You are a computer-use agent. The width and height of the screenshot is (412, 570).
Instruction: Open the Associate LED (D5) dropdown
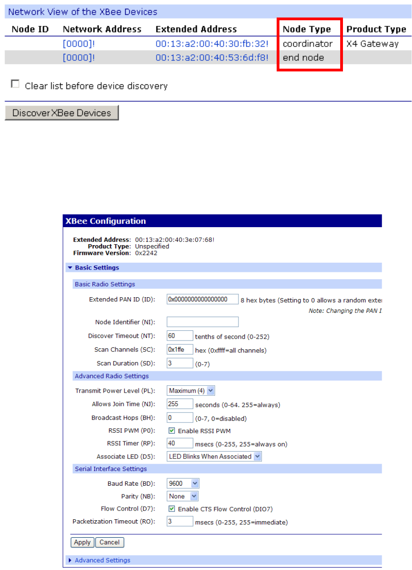point(214,457)
